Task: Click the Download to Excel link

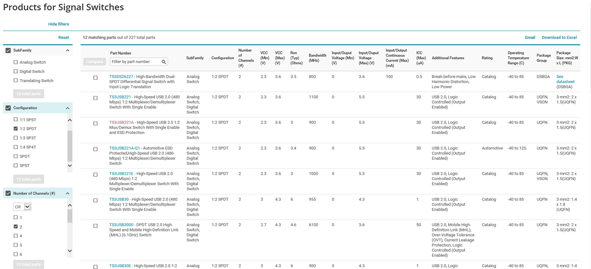Action: (x=559, y=37)
